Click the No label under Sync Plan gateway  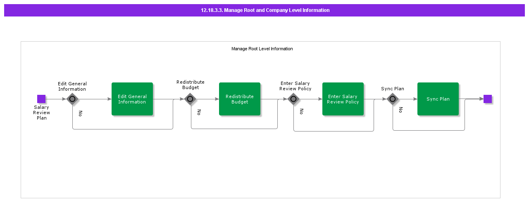(x=401, y=110)
